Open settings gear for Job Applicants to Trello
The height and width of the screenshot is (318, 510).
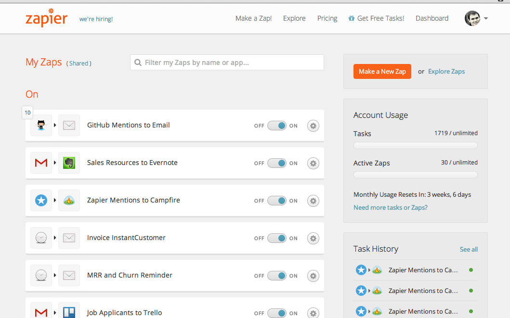[x=313, y=313]
